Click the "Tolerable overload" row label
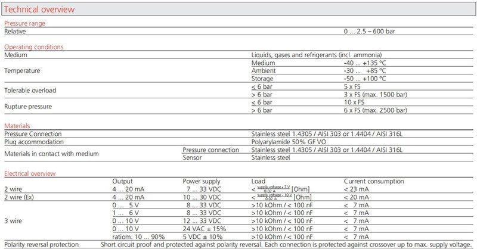This screenshot has width=477, height=249. (30, 89)
